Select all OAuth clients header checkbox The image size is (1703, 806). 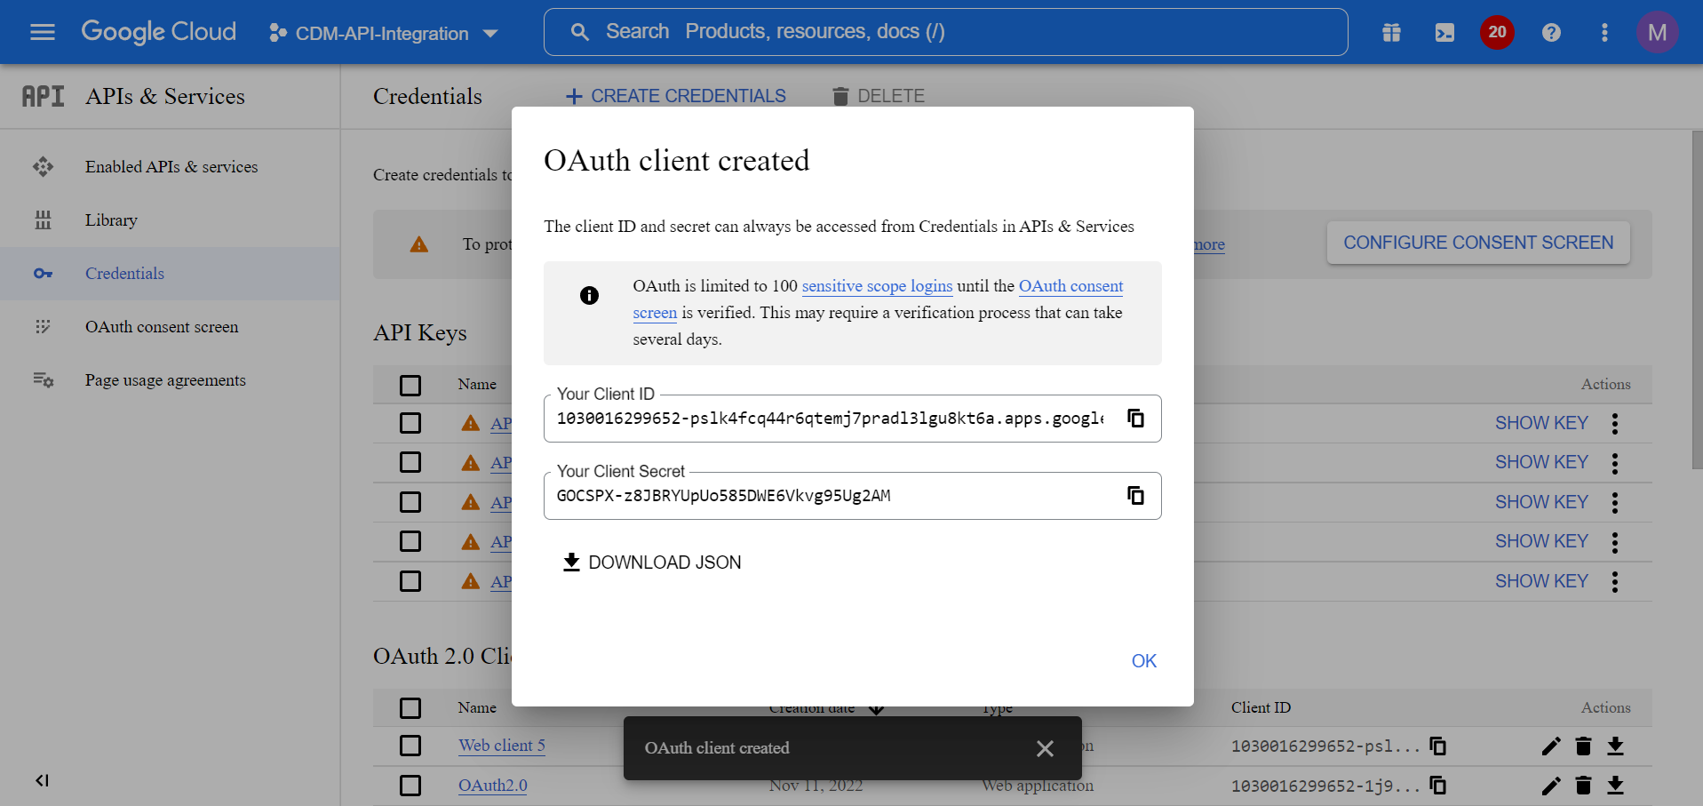tap(410, 708)
